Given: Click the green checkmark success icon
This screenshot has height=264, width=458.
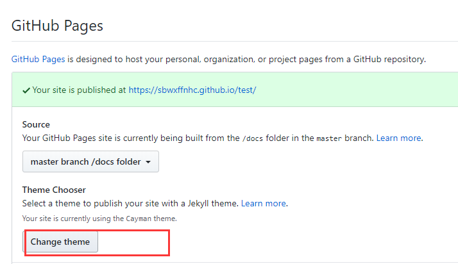Looking at the screenshot, I should pyautogui.click(x=26, y=90).
